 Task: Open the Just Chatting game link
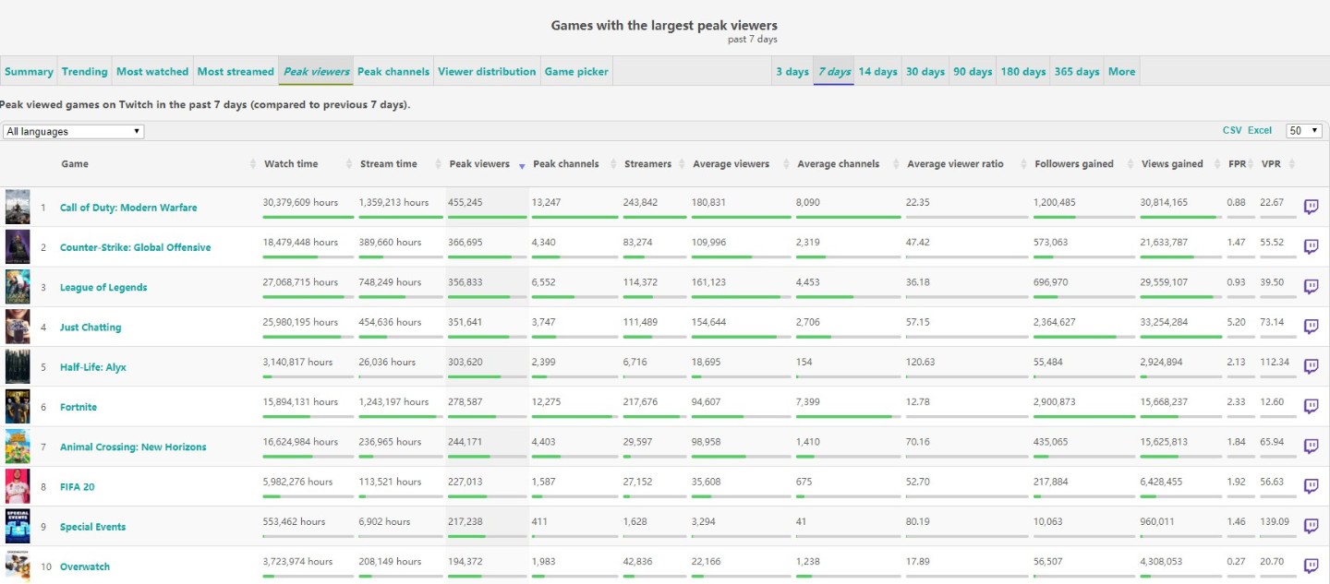[x=91, y=328]
